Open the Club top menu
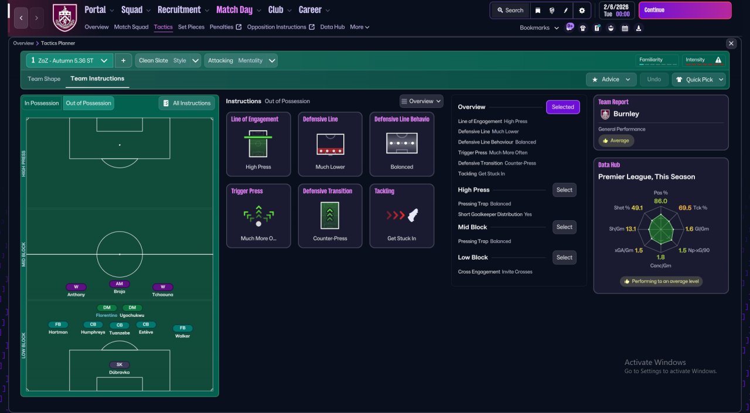Viewport: 750px width, 413px height. point(280,10)
